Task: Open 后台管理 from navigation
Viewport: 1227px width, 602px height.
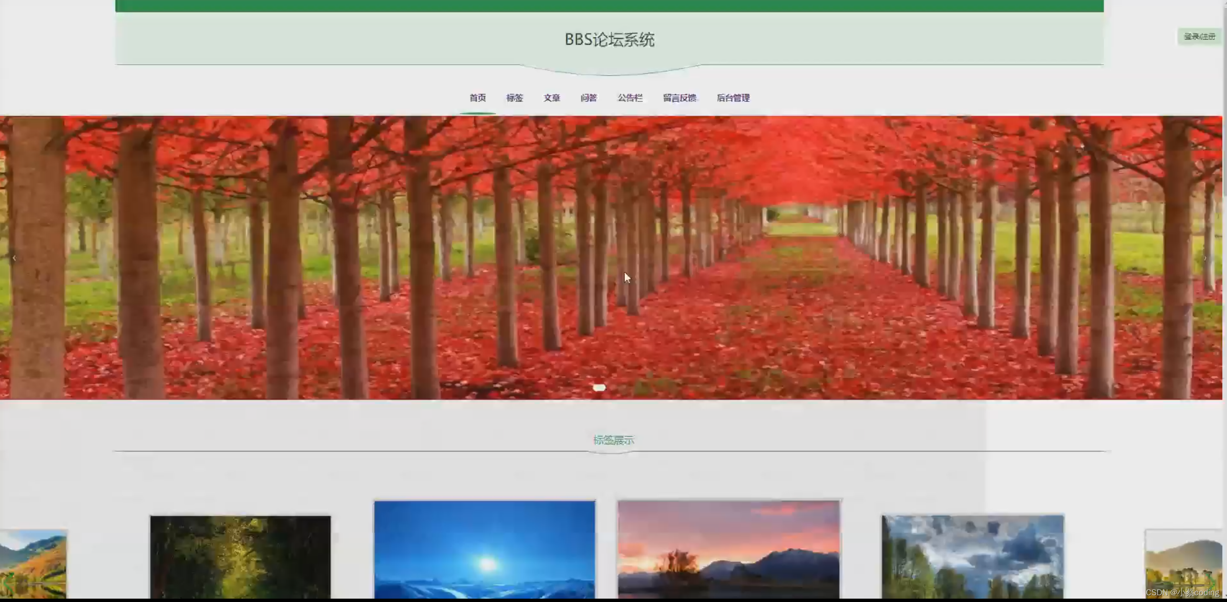Action: tap(733, 98)
